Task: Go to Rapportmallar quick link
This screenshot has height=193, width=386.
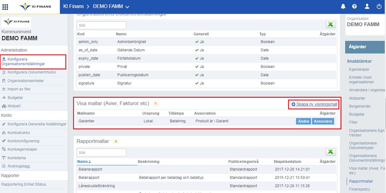Action: tap(361, 181)
